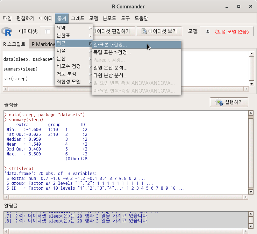This screenshot has height=234, width=257.
Task: Expand the 척도 분석 submenu
Action: tap(74, 74)
